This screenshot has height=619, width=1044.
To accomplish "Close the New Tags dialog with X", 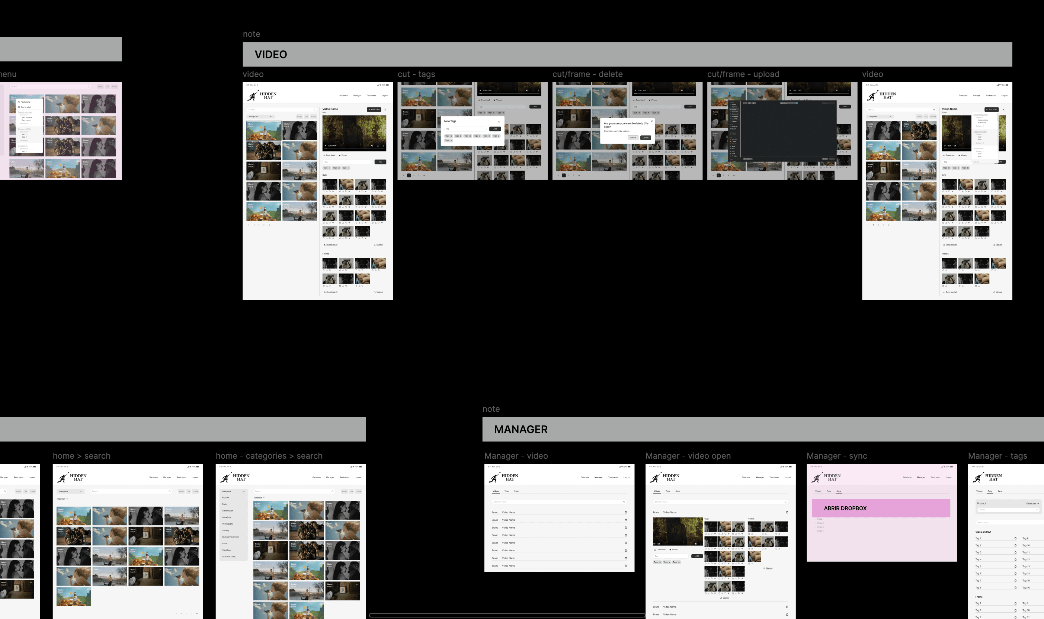I will (x=499, y=122).
